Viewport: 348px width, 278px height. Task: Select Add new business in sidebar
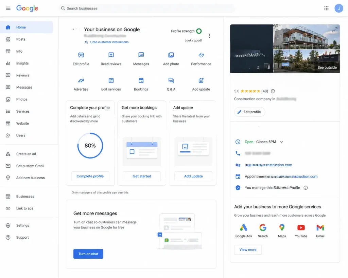(27, 178)
